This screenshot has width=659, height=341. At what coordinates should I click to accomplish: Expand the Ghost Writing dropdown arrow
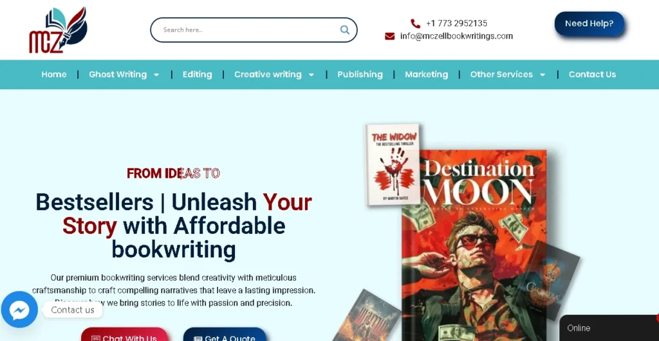tap(156, 74)
